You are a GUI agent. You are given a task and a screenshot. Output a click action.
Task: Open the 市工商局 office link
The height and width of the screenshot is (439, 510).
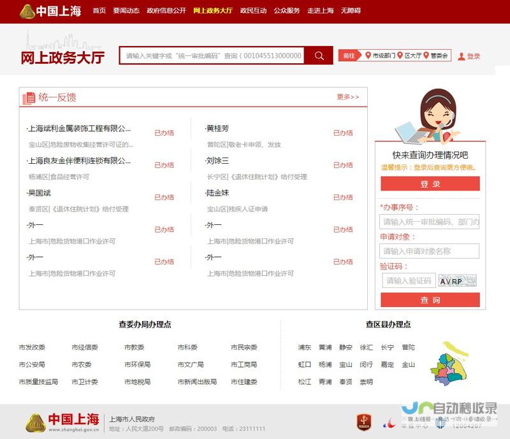click(x=244, y=364)
